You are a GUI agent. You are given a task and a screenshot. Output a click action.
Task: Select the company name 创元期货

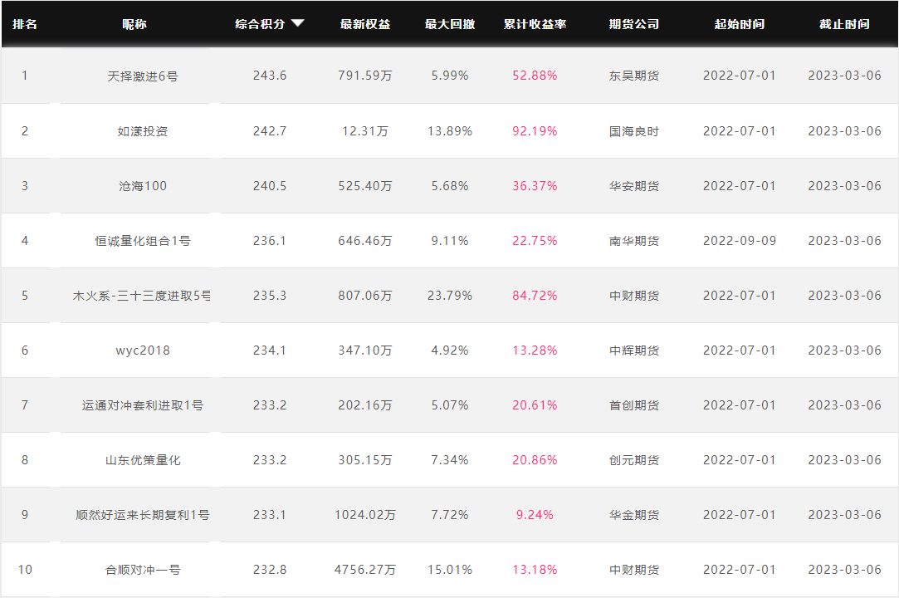point(633,459)
